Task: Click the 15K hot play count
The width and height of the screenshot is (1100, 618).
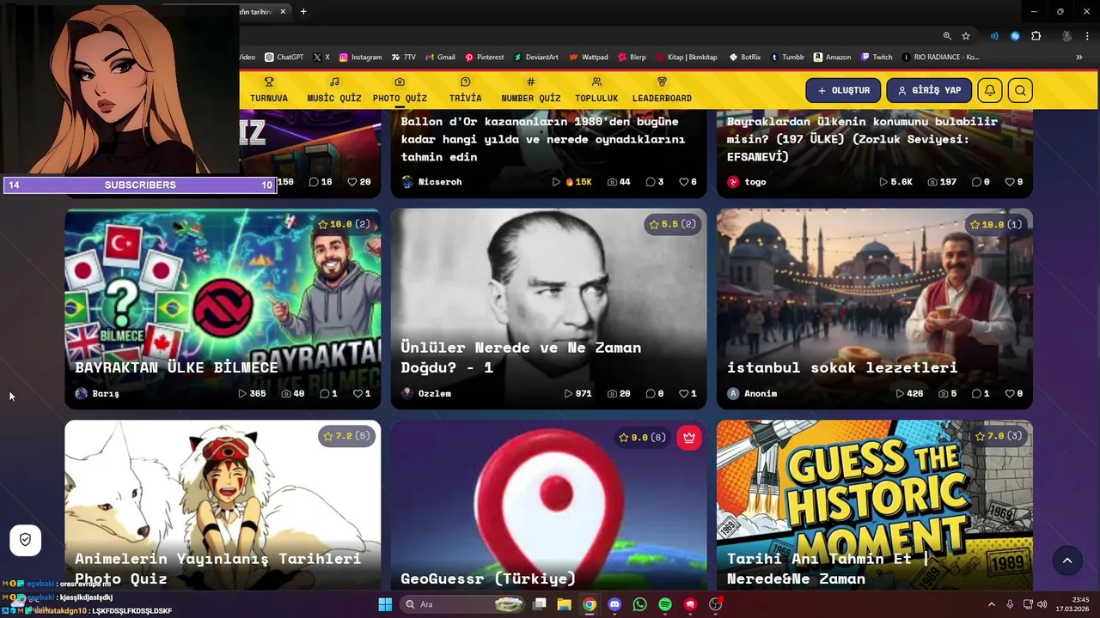Action: [x=572, y=182]
